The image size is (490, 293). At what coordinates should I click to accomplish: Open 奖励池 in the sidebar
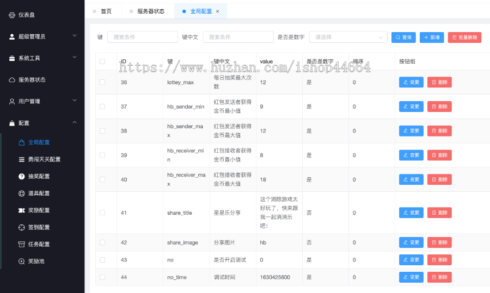pos(36,261)
